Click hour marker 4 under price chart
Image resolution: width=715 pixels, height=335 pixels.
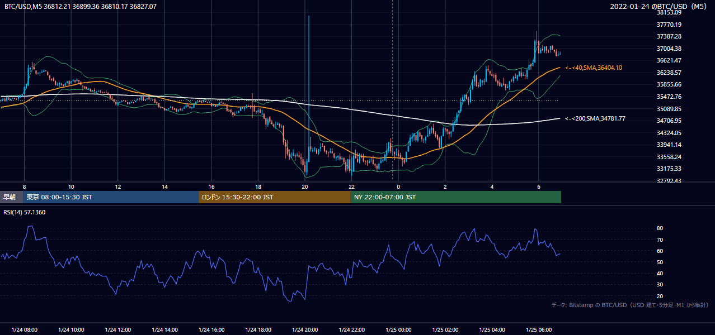tap(492, 186)
